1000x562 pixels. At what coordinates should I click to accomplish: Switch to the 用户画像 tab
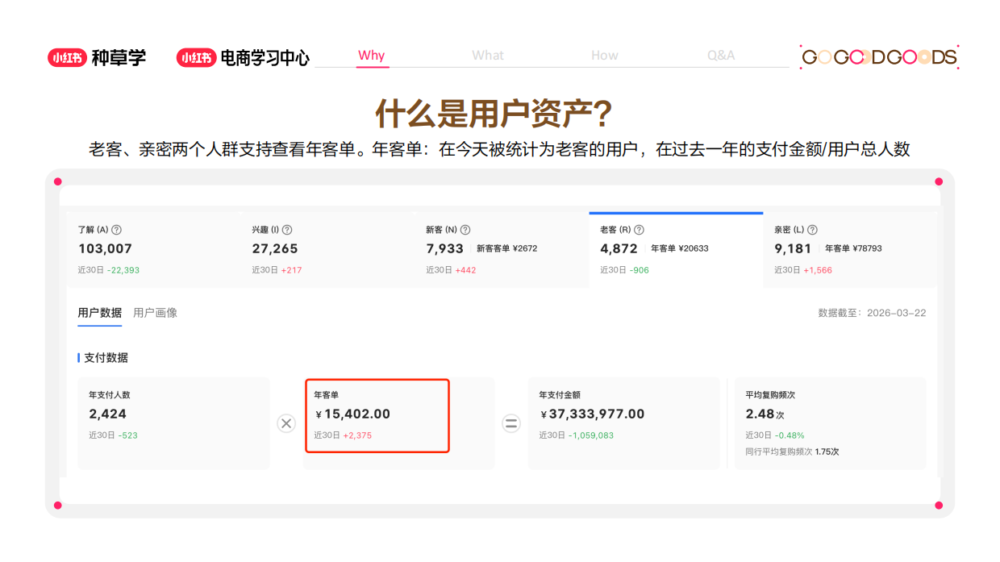(x=155, y=312)
